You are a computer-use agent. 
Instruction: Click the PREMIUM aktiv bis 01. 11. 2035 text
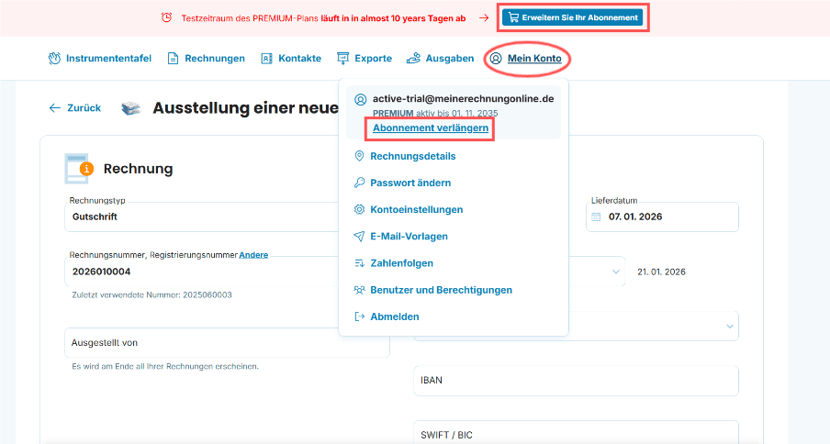(x=435, y=113)
